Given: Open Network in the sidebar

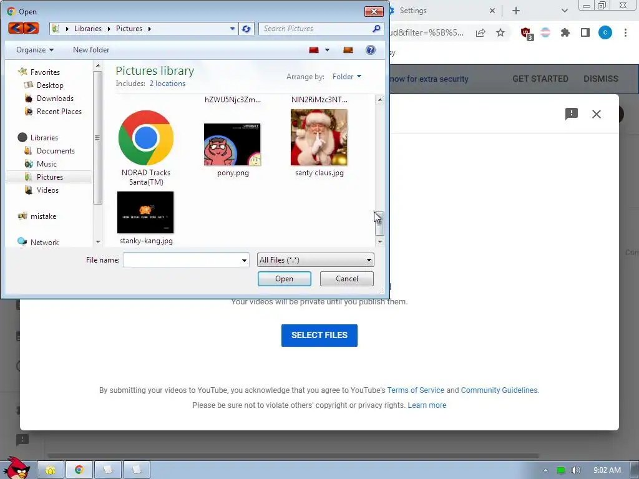Looking at the screenshot, I should [44, 243].
